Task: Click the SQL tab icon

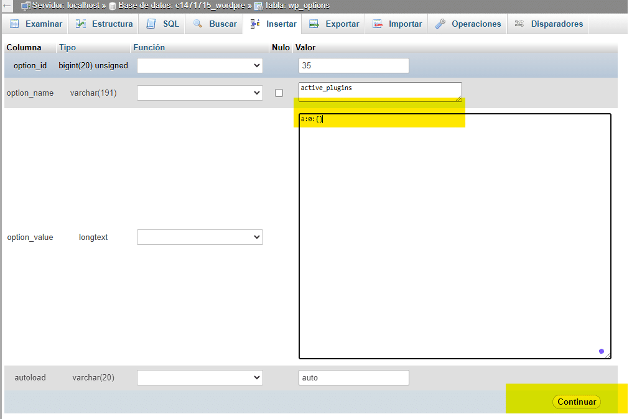Action: (151, 24)
